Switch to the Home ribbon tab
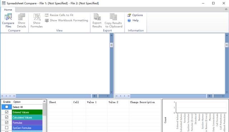The image size is (229, 132). 8,10
